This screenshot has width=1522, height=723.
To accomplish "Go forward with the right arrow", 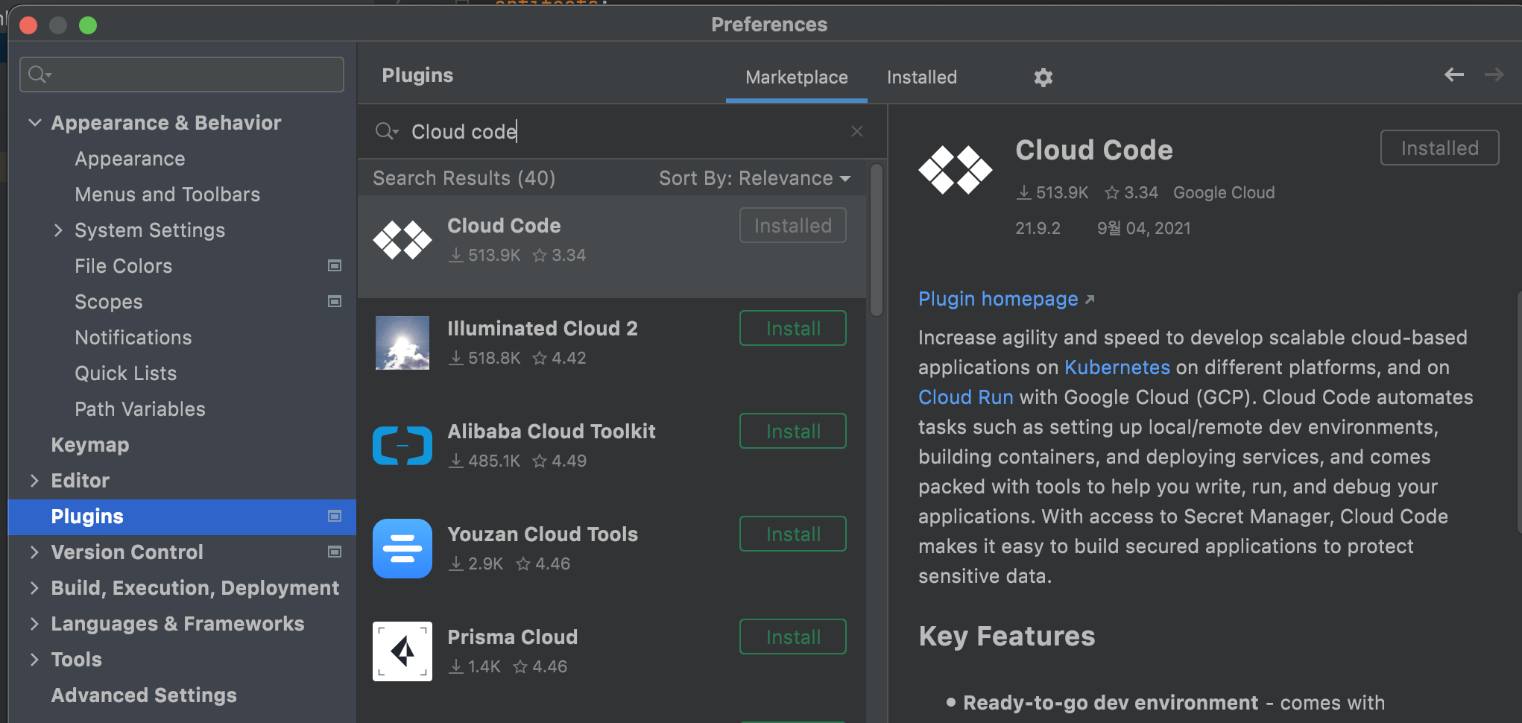I will click(1494, 75).
